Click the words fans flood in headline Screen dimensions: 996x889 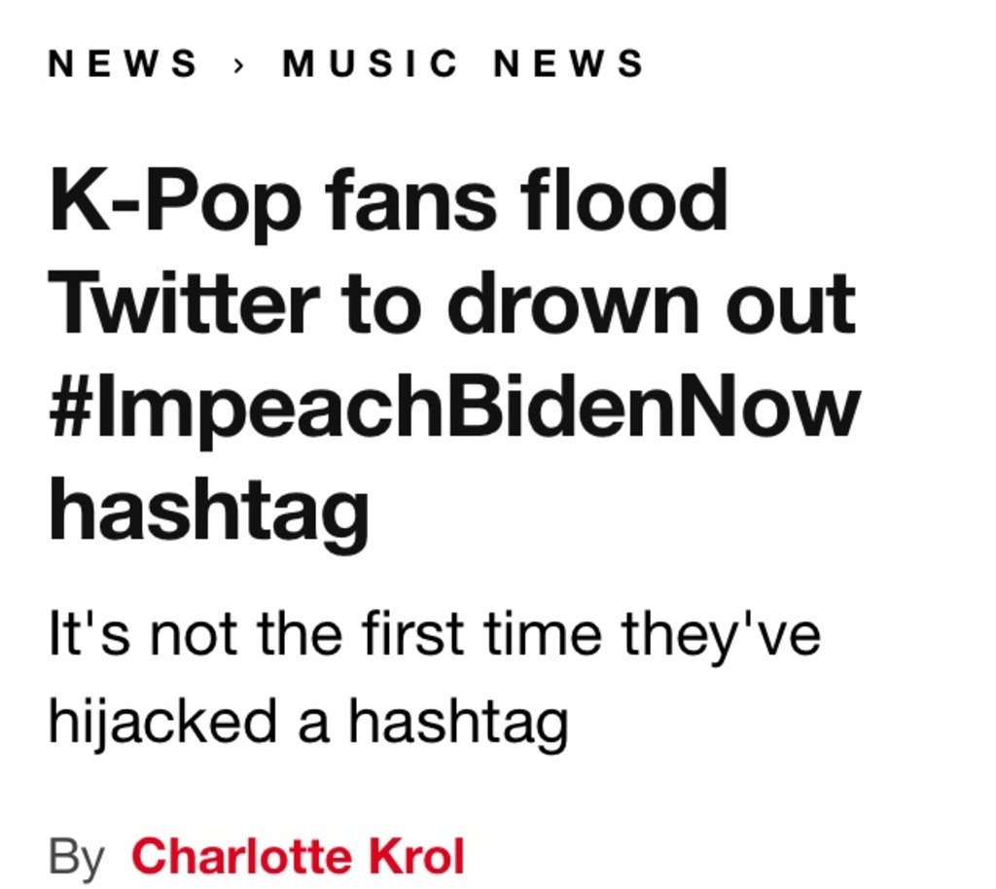point(526,199)
